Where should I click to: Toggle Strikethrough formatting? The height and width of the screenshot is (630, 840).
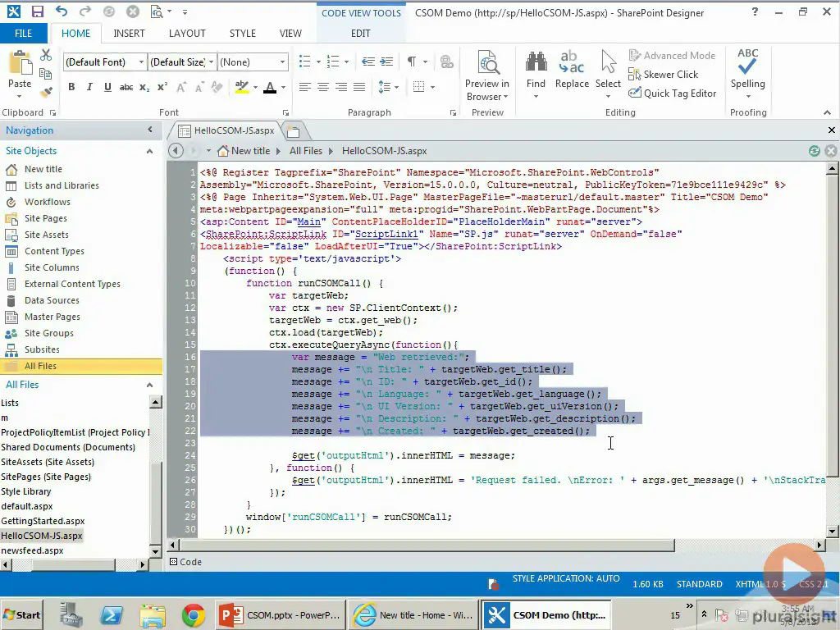pos(126,87)
